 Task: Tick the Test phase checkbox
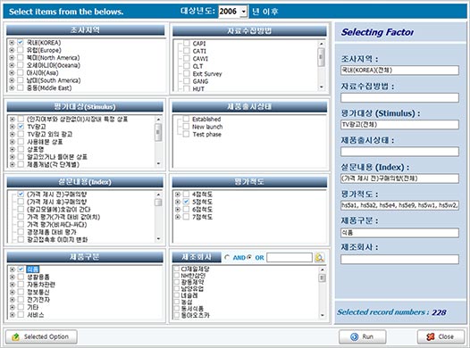pos(186,134)
